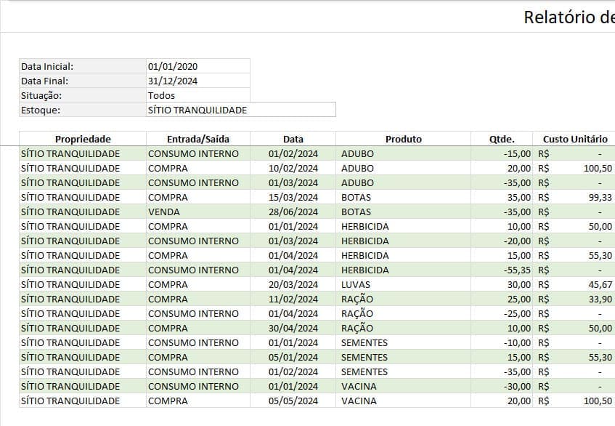Click the Situação label

[83, 95]
